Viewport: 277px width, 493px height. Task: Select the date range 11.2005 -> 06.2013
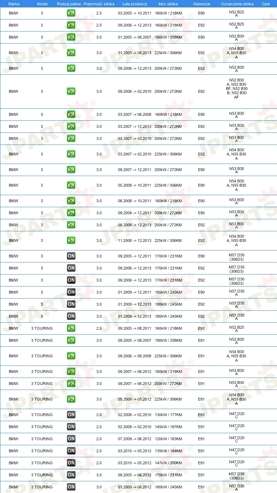pos(135,53)
